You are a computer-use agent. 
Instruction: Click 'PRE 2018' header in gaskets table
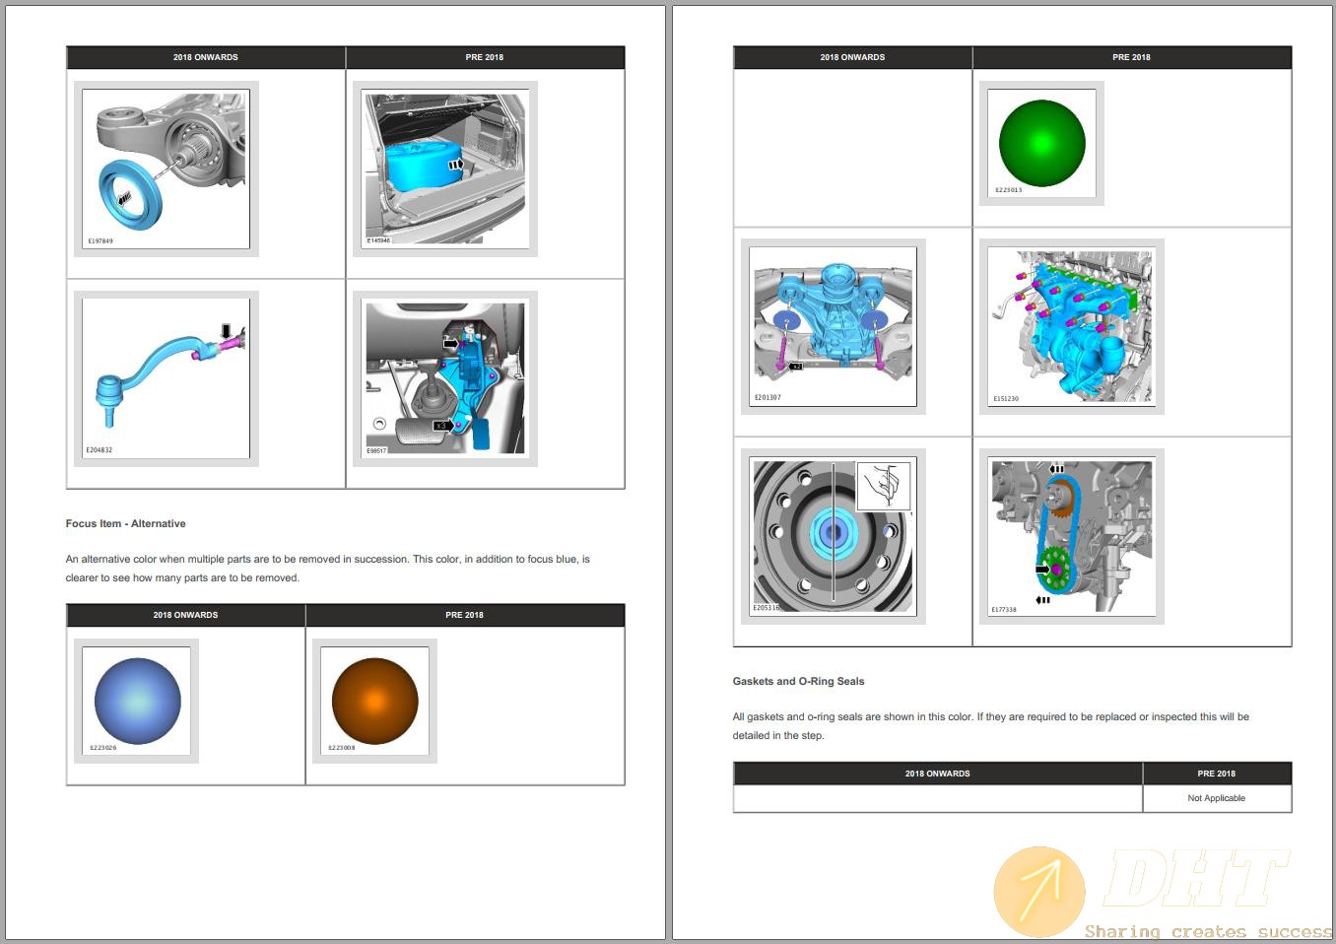click(1217, 774)
